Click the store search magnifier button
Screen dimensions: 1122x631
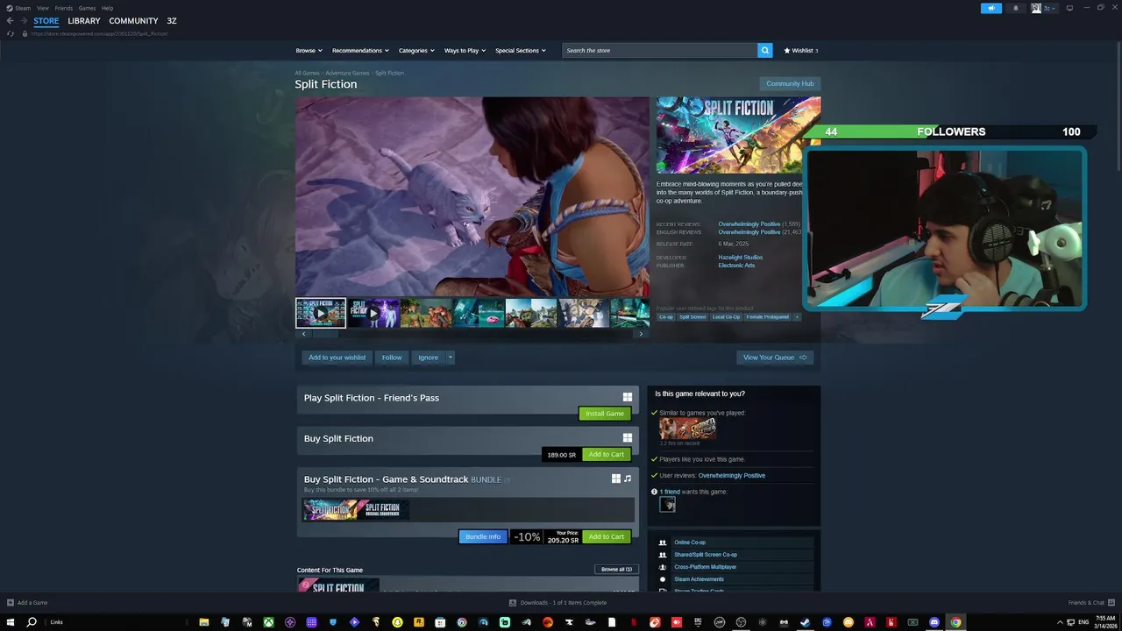[x=764, y=50]
